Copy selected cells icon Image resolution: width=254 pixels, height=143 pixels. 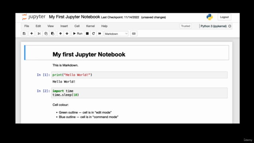point(46,33)
